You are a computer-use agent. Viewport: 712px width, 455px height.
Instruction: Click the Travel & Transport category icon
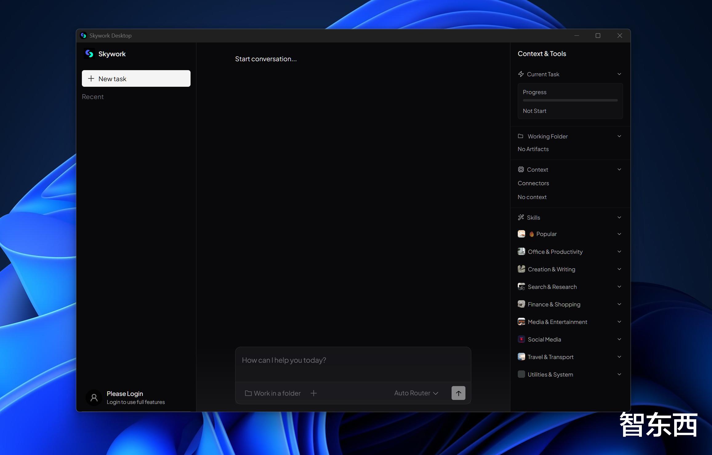tap(521, 357)
